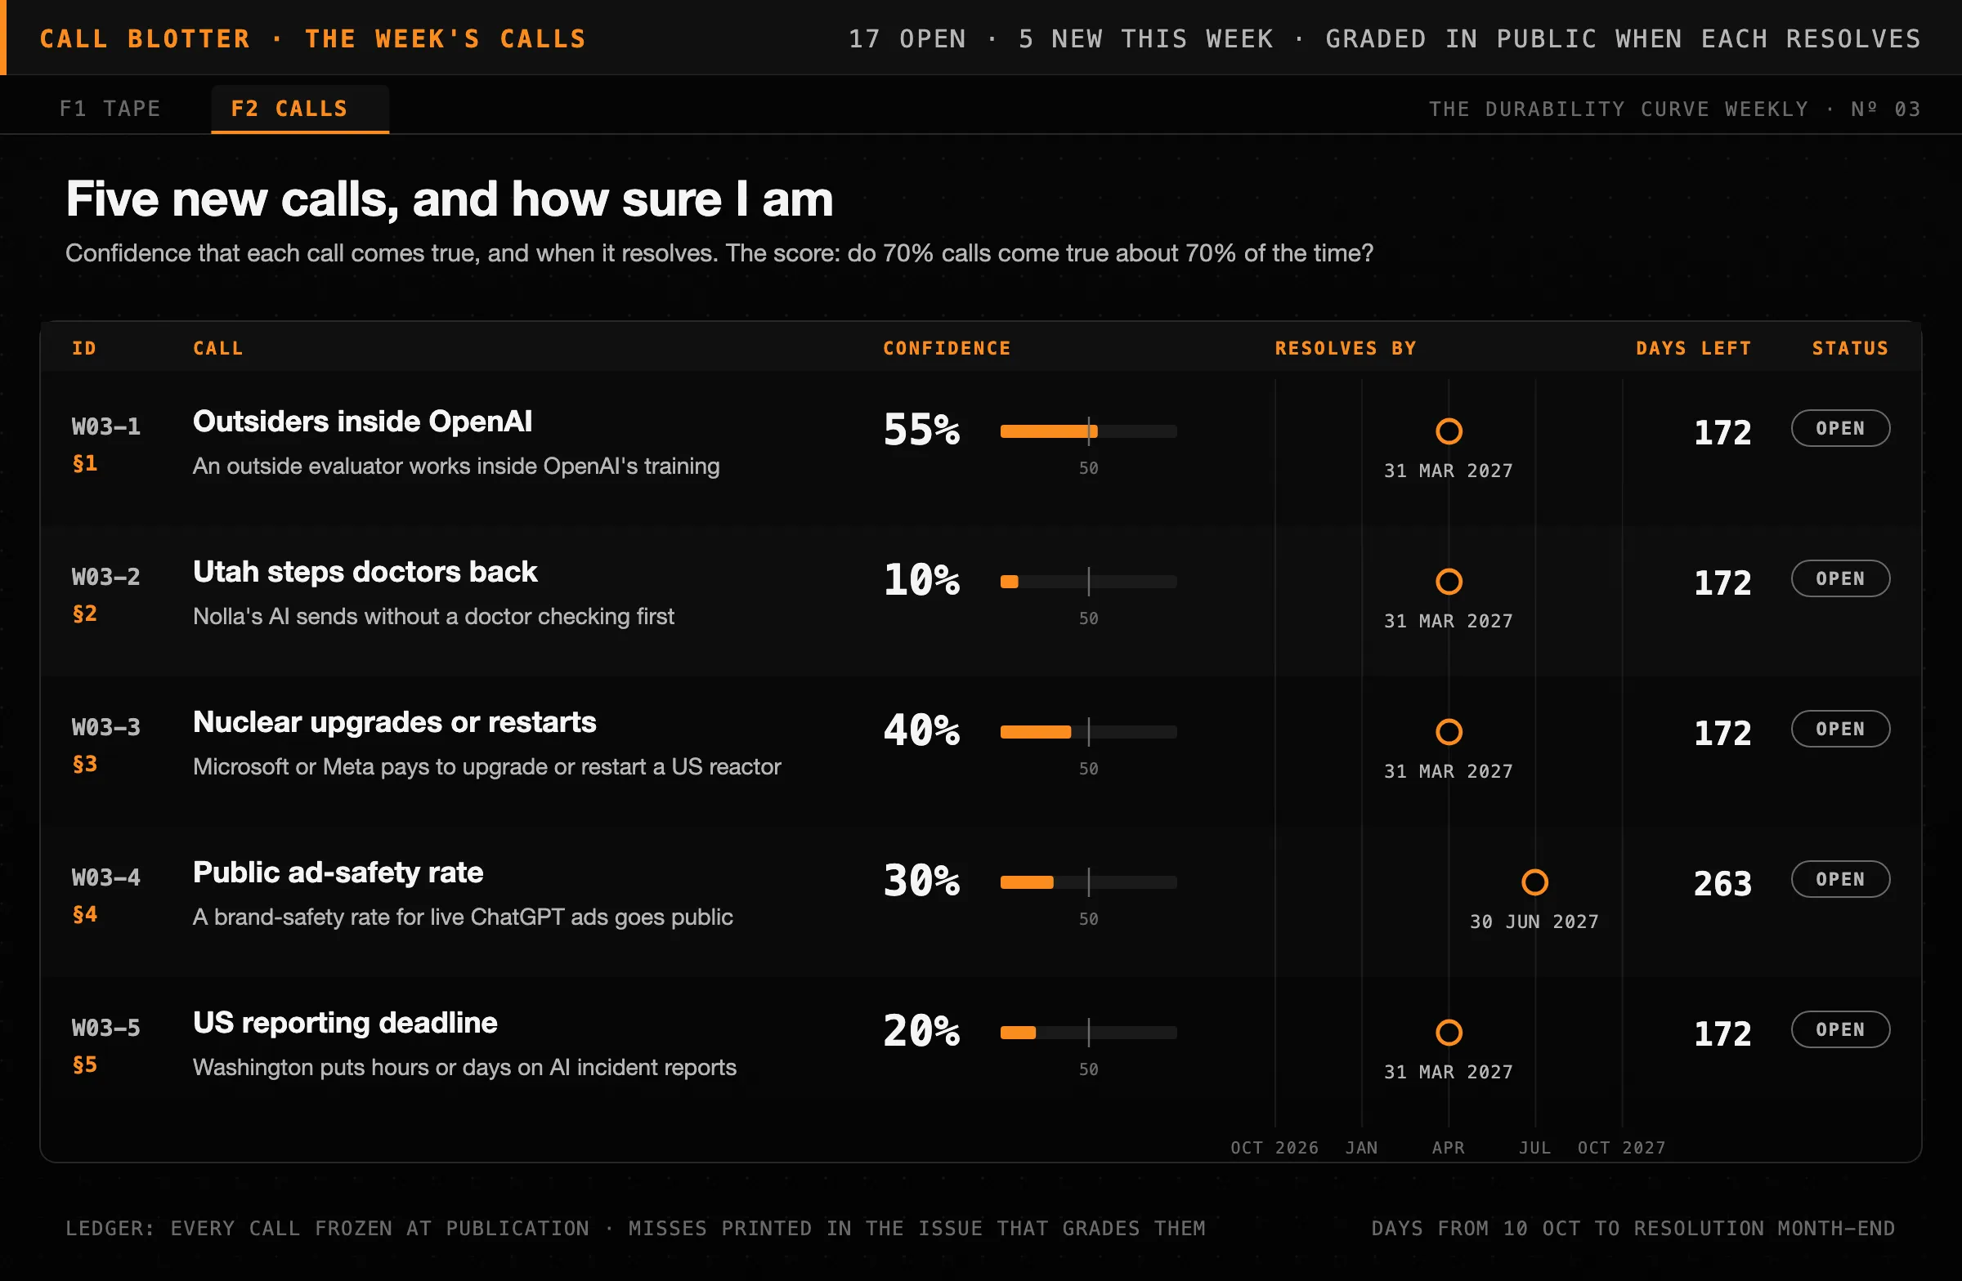This screenshot has width=1962, height=1281.
Task: Click the 'CALL BLOTTER · THE WEEK'S CALLS' header title
Action: click(312, 38)
